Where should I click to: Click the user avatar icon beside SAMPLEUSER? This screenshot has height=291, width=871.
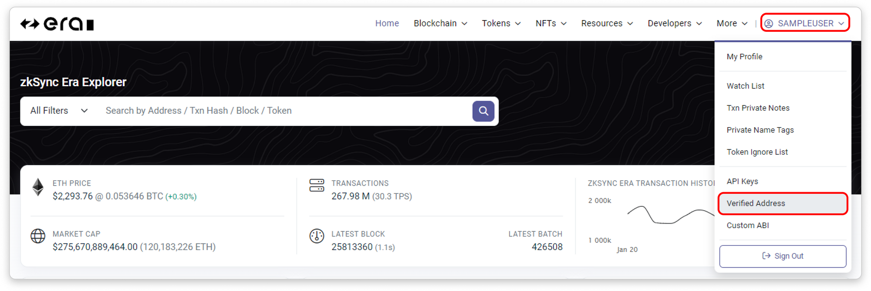(x=769, y=24)
